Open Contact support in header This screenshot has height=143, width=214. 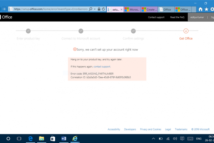(x=156, y=17)
